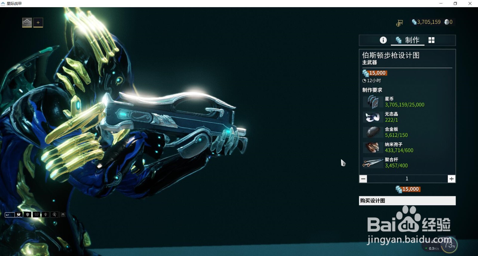Open the shopping cart icon
This screenshot has height=256, width=478.
(400, 23)
